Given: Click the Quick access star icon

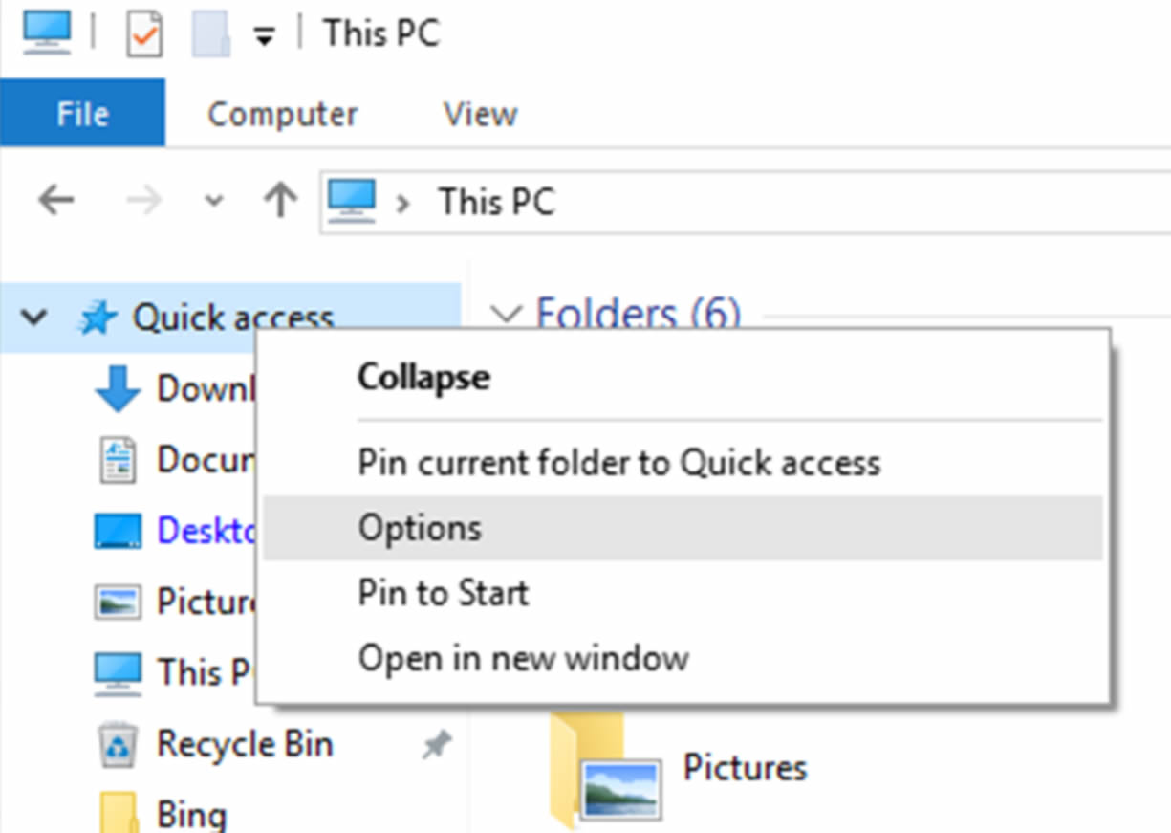Looking at the screenshot, I should [98, 318].
